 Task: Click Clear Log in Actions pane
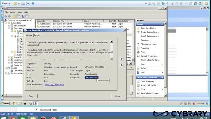click(145, 40)
